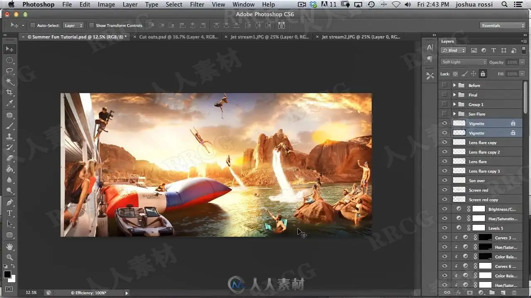
Task: Open the Paragraph panel icon
Action: point(430,59)
